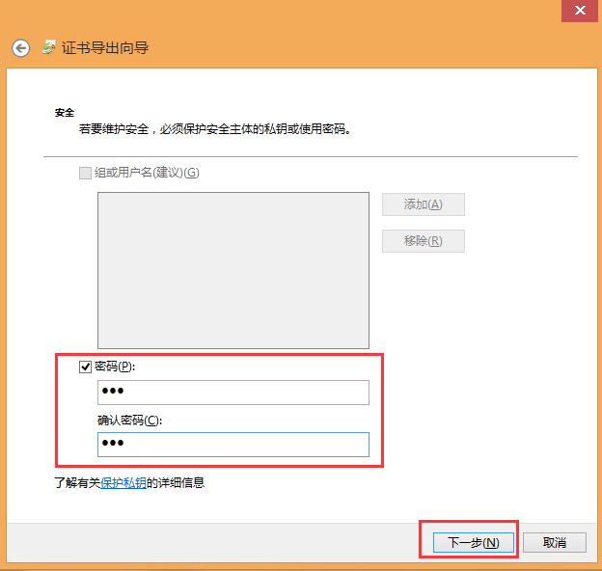Toggle the 组或用户名(建议)(G) checkbox
The height and width of the screenshot is (571, 602).
click(85, 173)
